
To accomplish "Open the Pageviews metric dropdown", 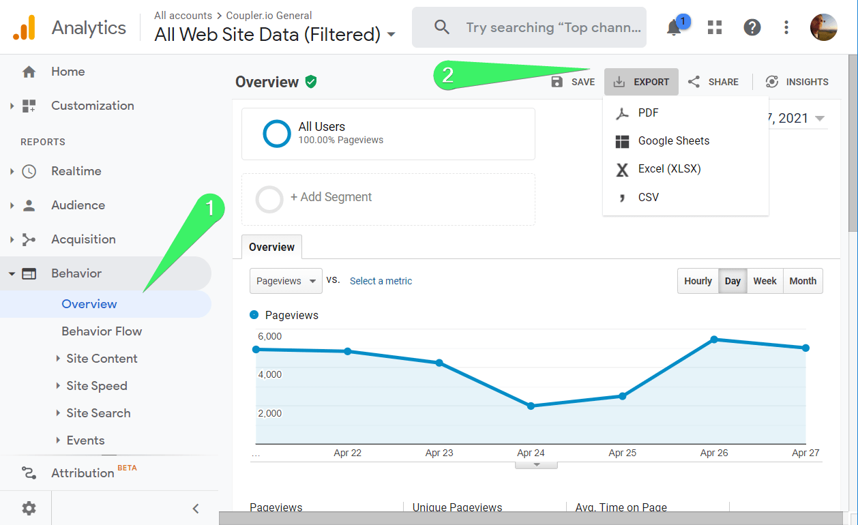I will (x=286, y=281).
